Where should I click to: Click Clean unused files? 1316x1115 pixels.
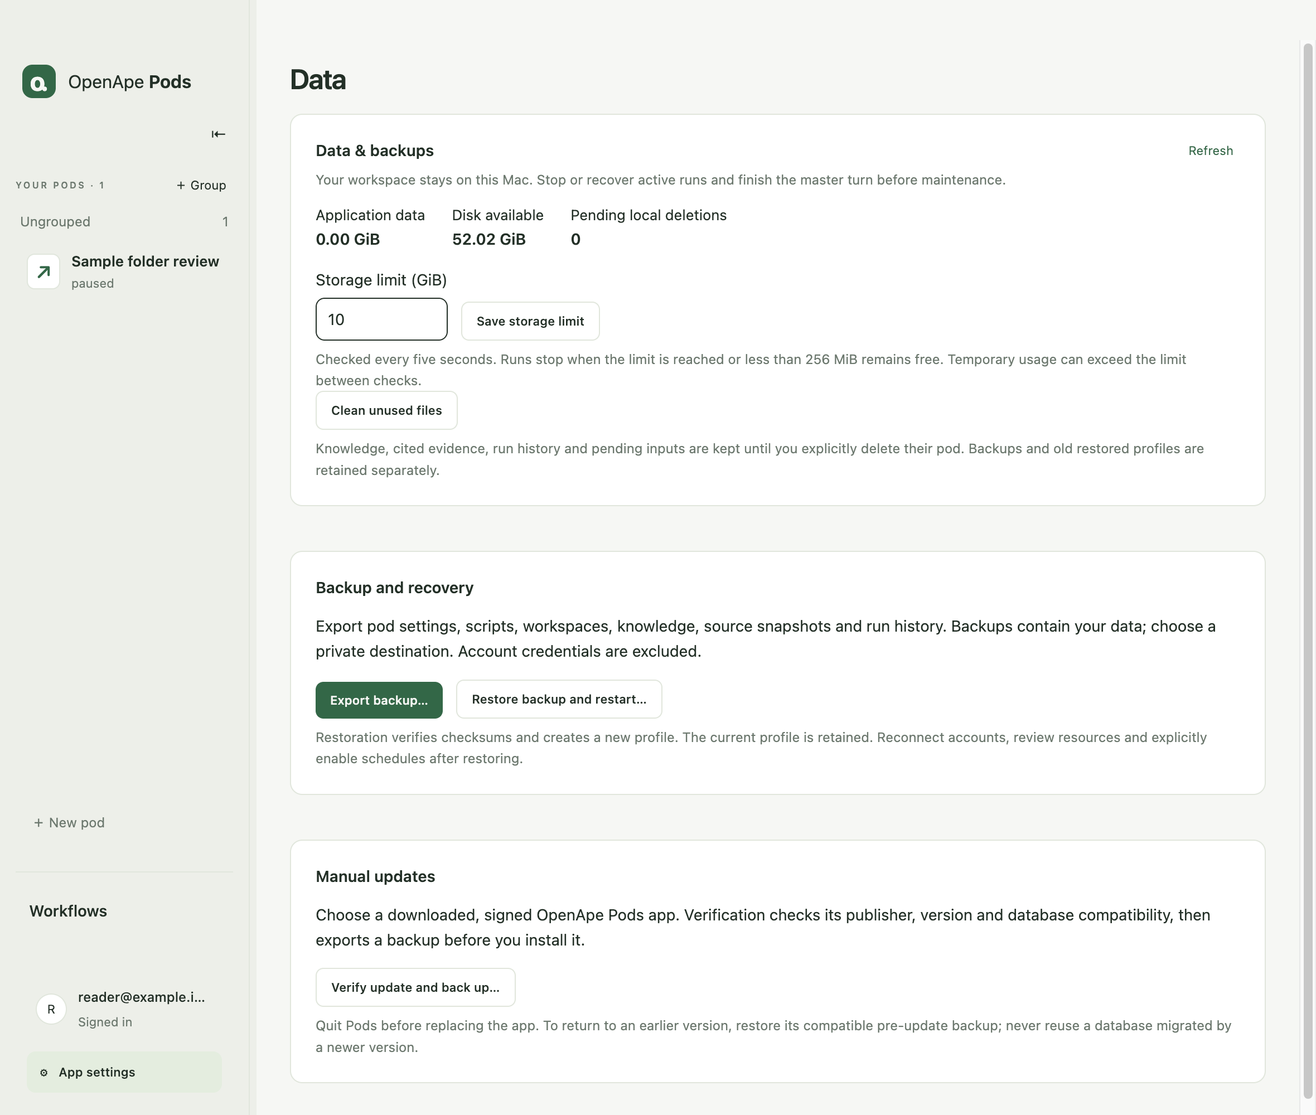point(386,410)
